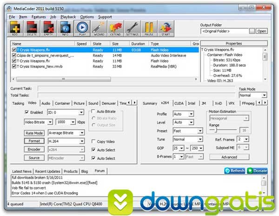Open the SETTINGS wrench icon
Image resolution: width=279 pixels, height=216 pixels.
[x=132, y=28]
